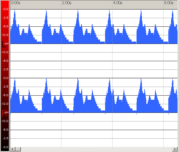
Task: Click the 0.00s marker on the time ruler
Action: click(15, 3)
